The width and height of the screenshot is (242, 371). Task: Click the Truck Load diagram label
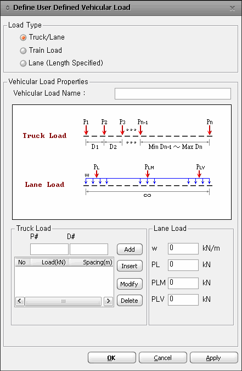(x=44, y=136)
